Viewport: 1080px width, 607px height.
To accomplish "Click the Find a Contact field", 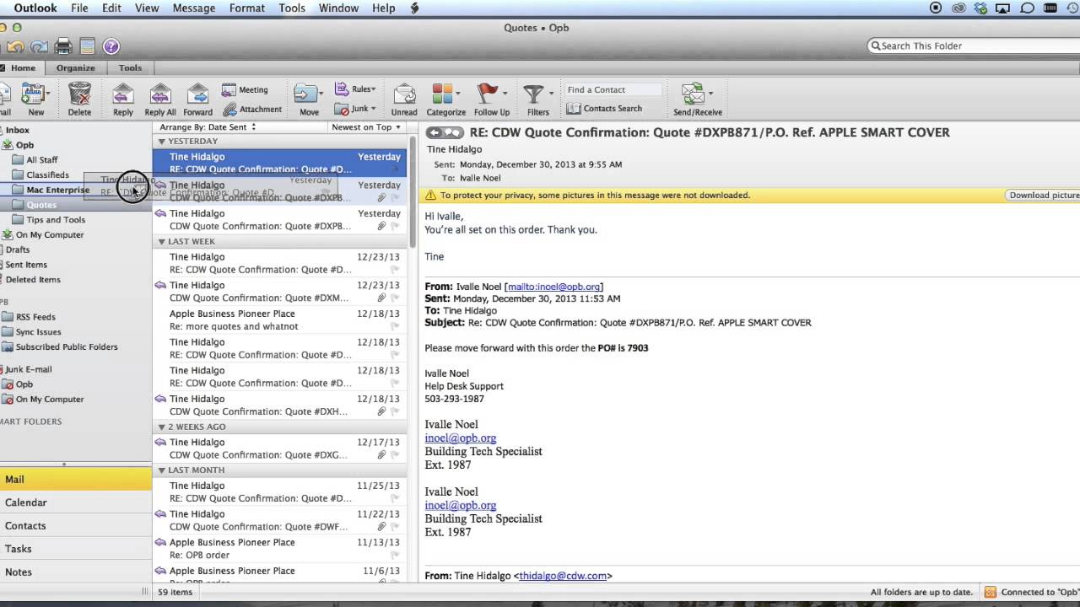I will [x=612, y=89].
